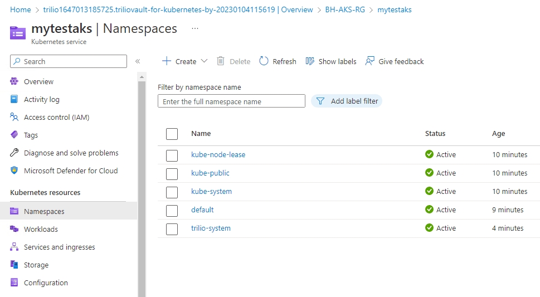Open Diagnose and solve problems wrench icon
The height and width of the screenshot is (297, 540).
tap(14, 153)
